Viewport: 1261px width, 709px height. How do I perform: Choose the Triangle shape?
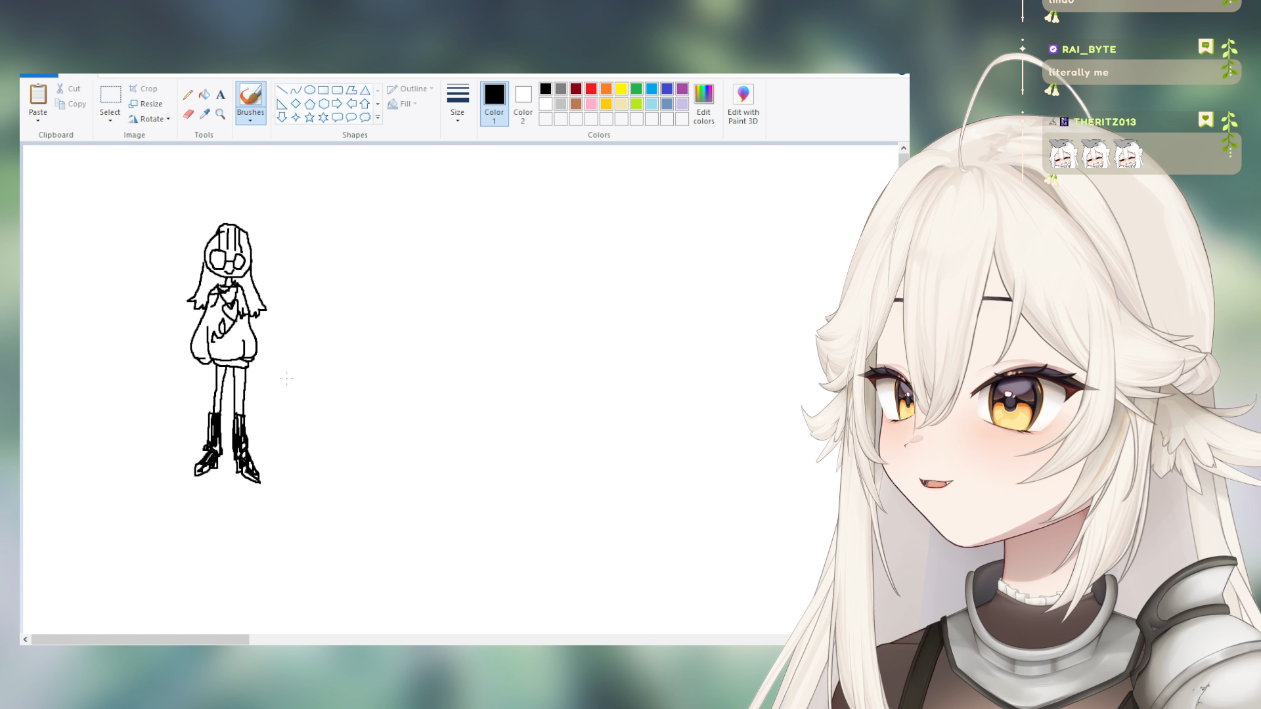(x=365, y=90)
